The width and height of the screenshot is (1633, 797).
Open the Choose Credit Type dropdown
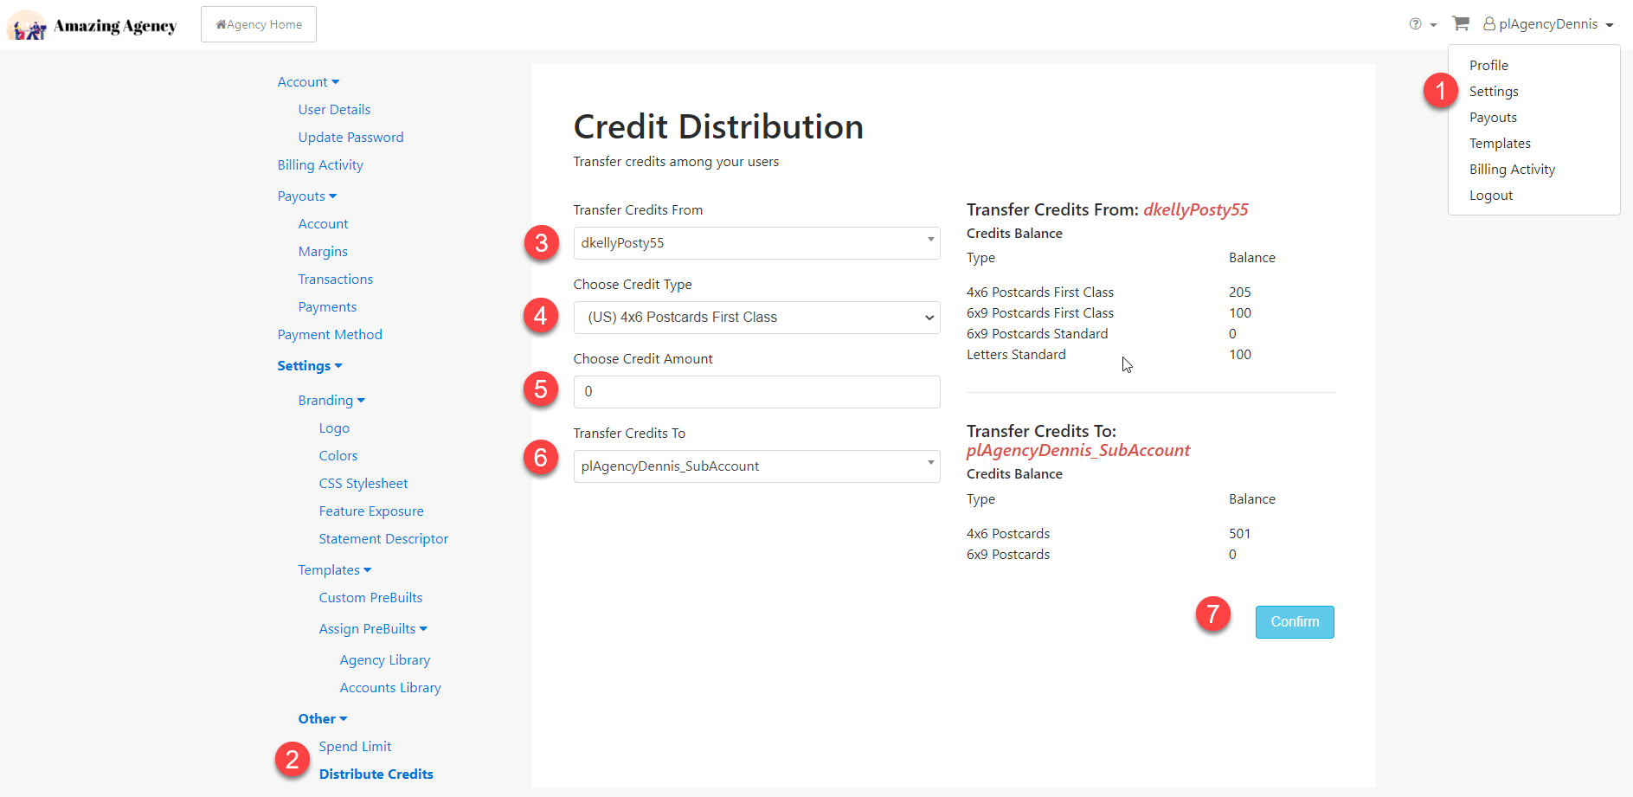pos(756,318)
